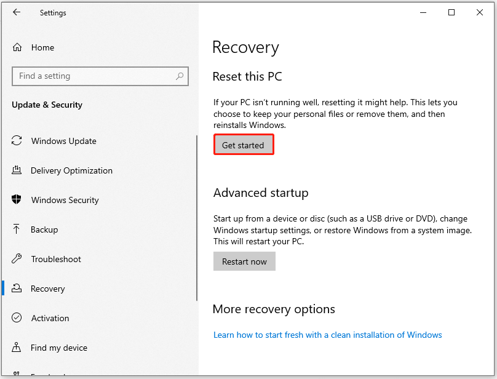Click the Find my device icon
The image size is (497, 379).
(17, 348)
